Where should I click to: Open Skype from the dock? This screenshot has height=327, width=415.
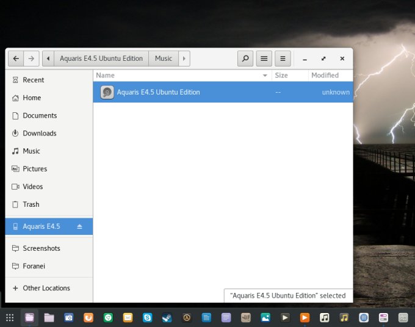[x=147, y=317]
